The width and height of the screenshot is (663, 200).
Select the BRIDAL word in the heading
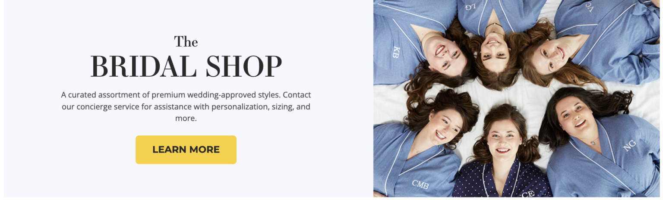click(x=144, y=66)
